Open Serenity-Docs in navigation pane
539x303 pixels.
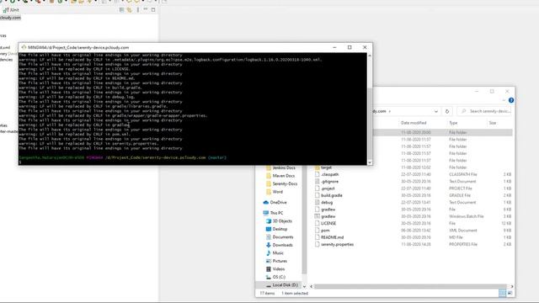285,183
